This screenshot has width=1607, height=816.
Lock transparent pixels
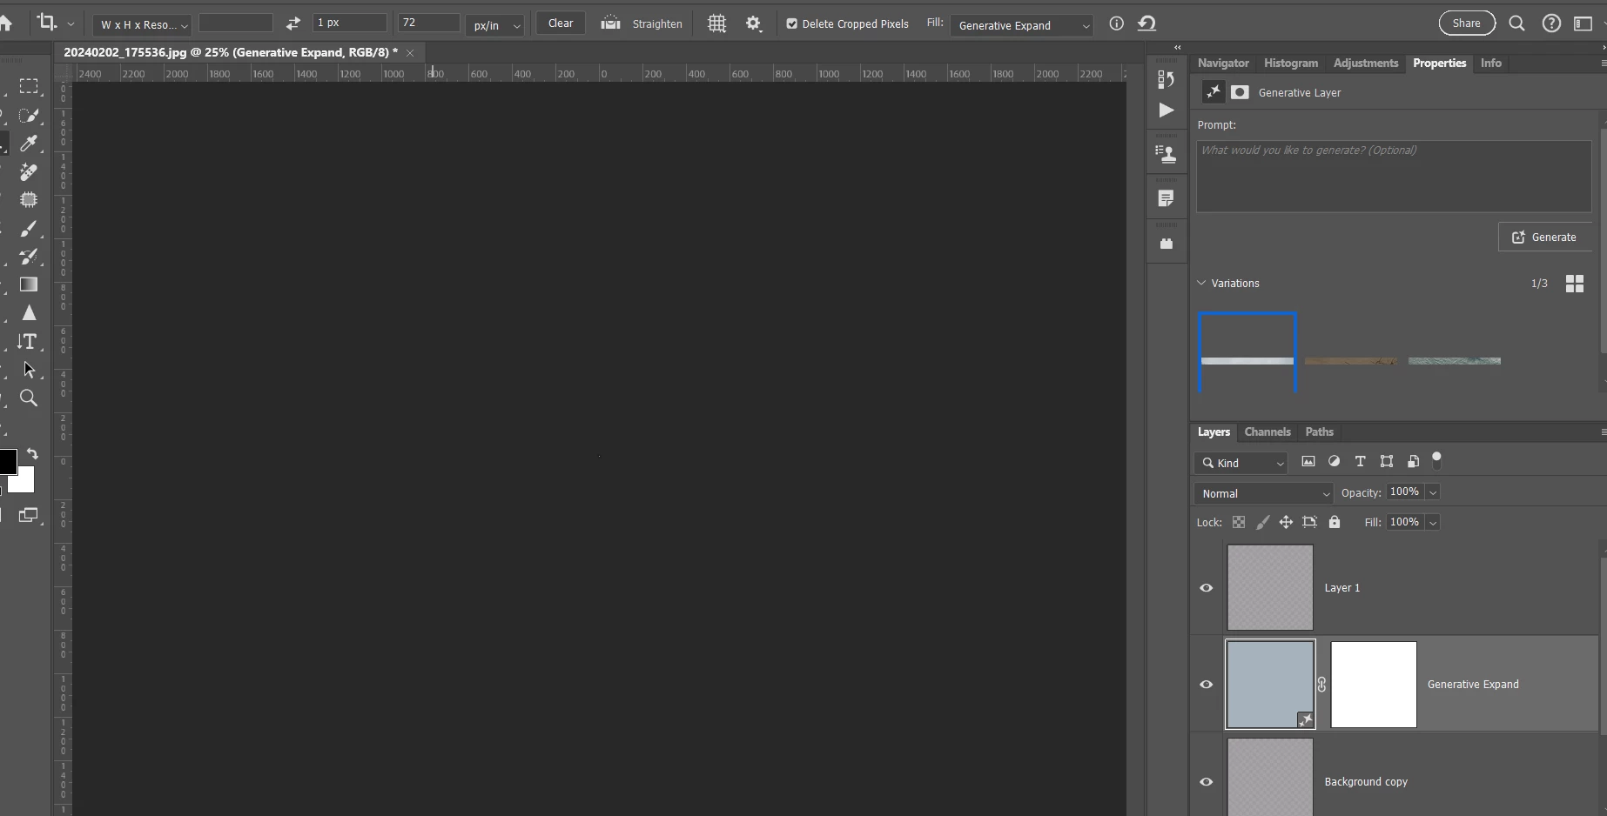(1239, 523)
